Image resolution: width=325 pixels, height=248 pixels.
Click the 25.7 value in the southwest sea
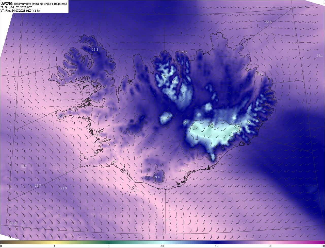24,167
